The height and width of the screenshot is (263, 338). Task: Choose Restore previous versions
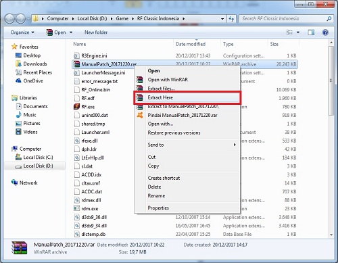coord(187,133)
